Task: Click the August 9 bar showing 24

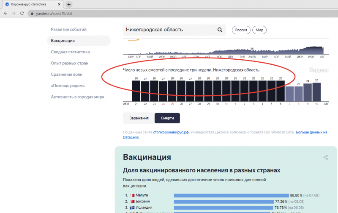Action: tap(308, 92)
